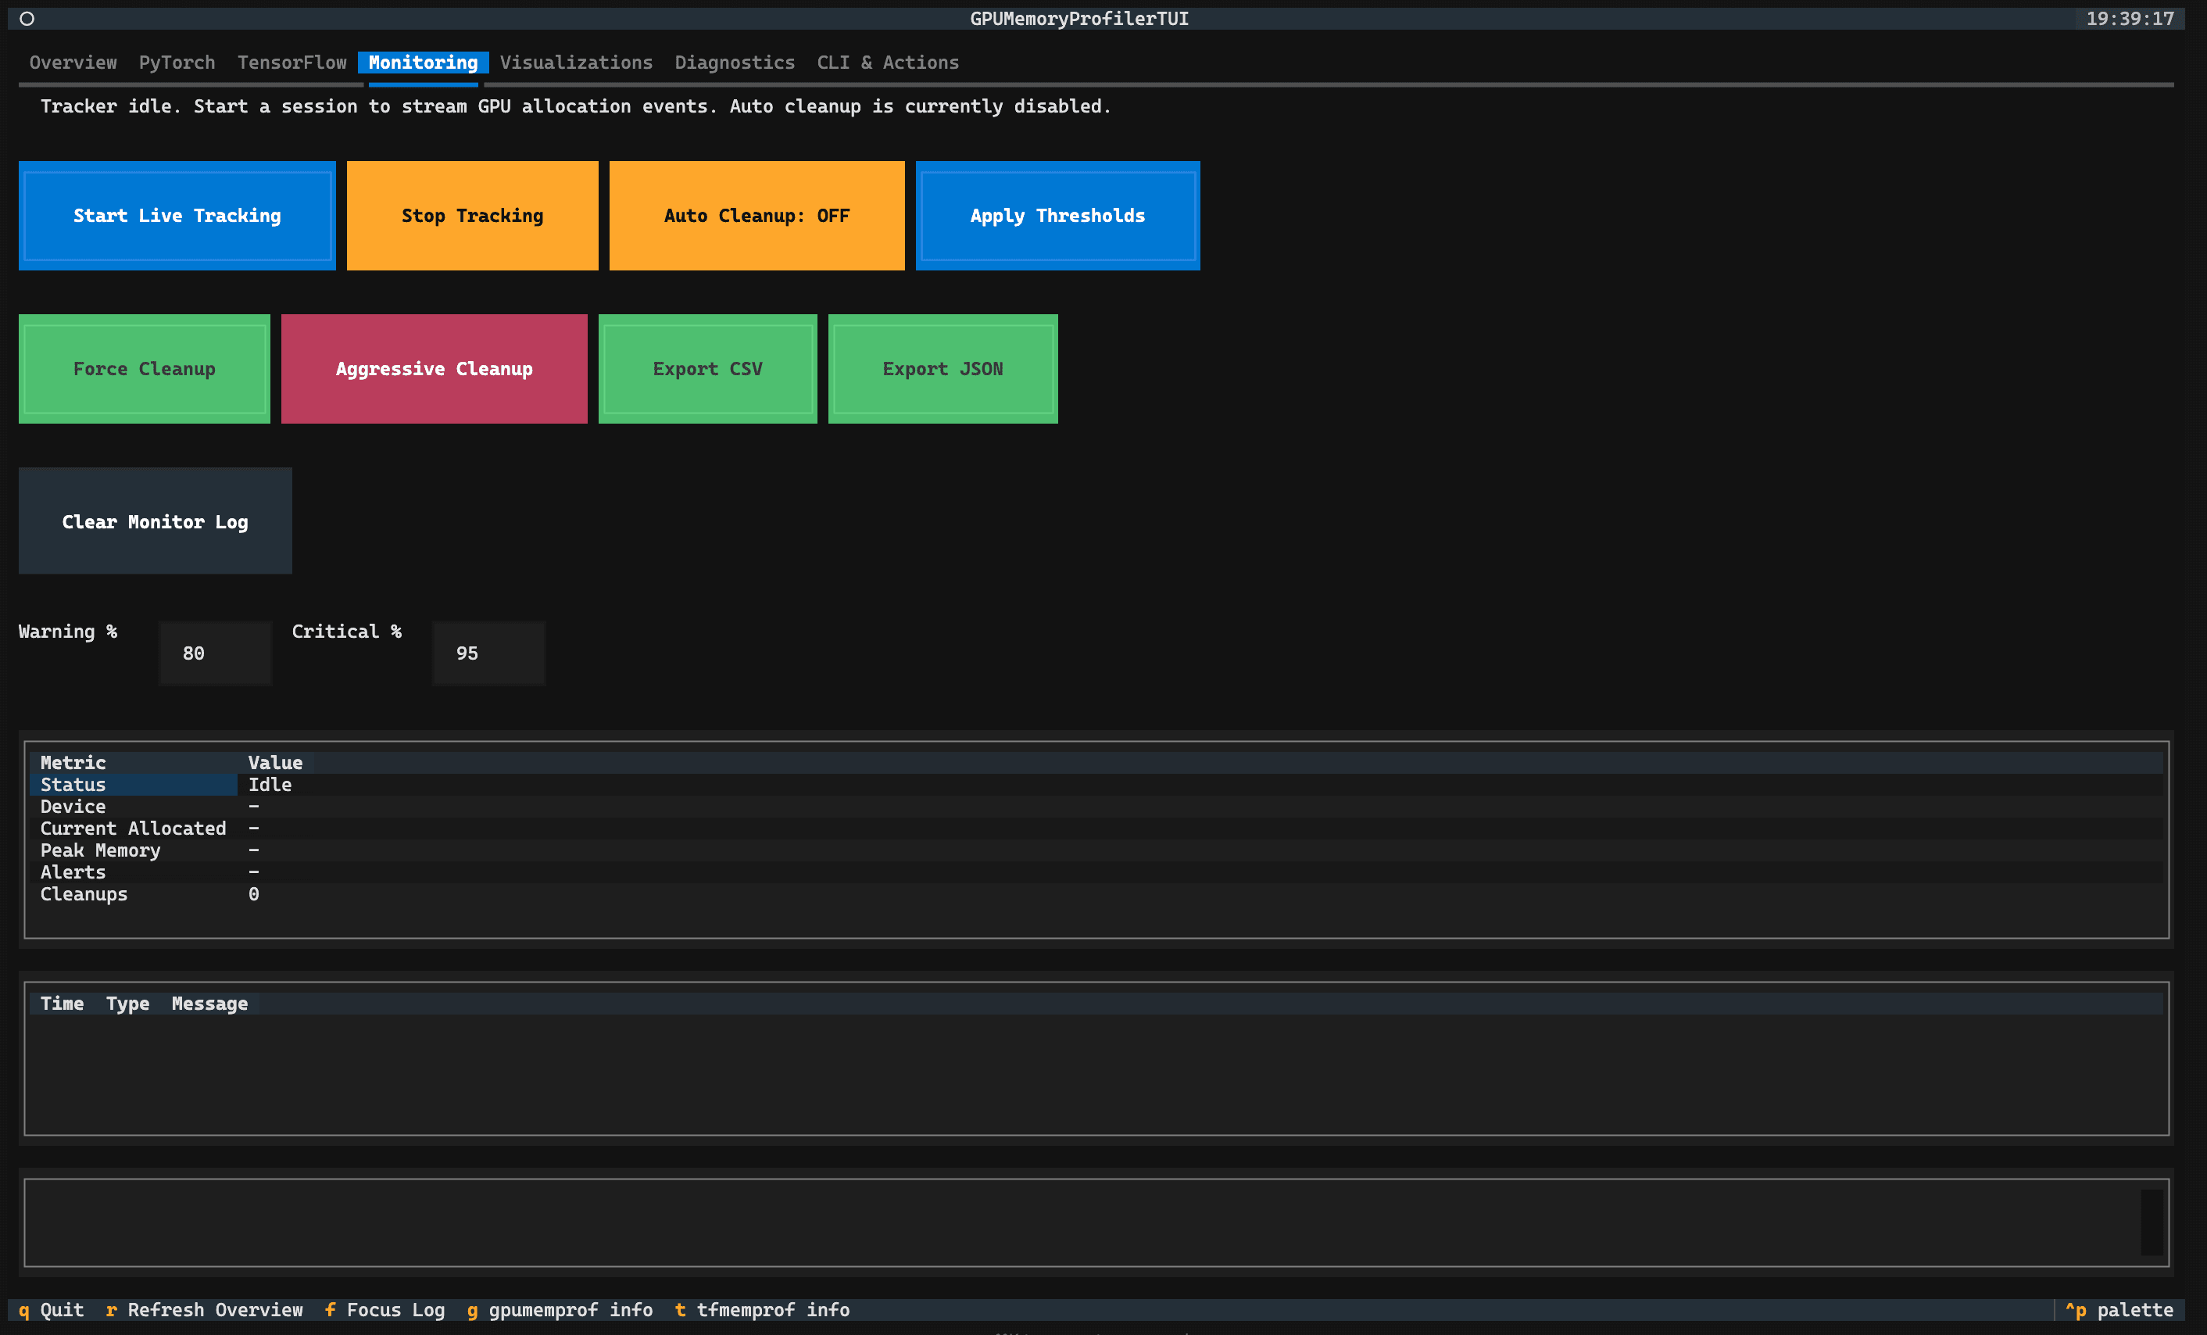Open the PyTorch tab
Image resolution: width=2207 pixels, height=1335 pixels.
click(x=177, y=62)
